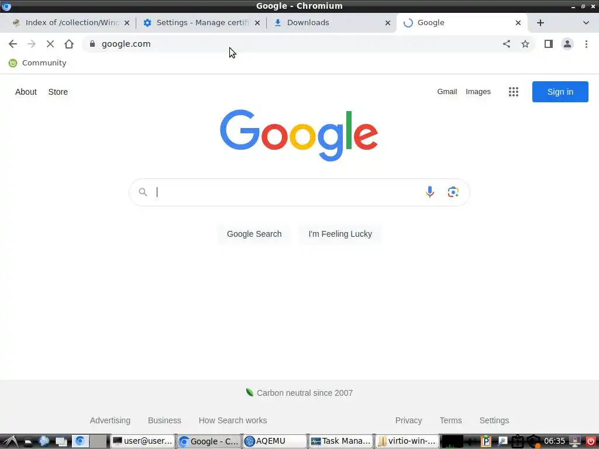The image size is (599, 449).
Task: Switch to the AQEMU taskbar window
Action: pos(275,441)
